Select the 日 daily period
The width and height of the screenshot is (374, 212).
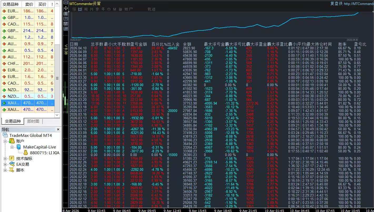80,9
